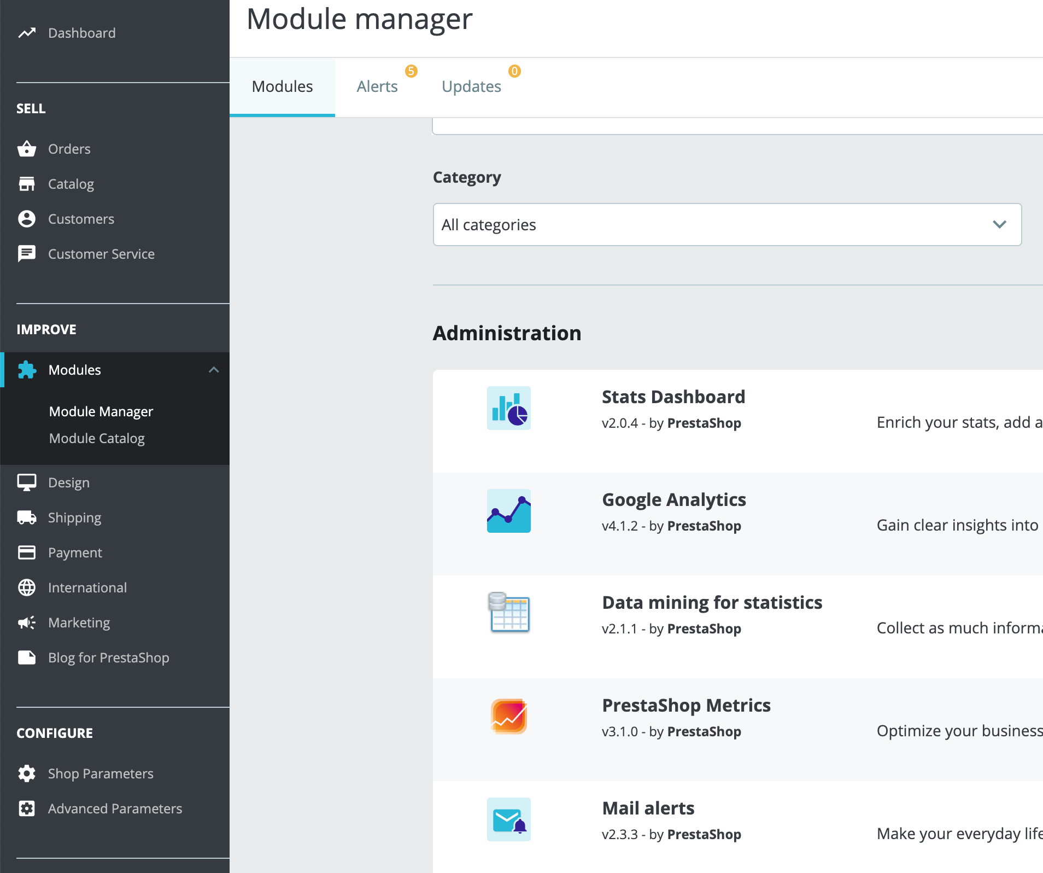Click the Stats Dashboard module icon
Image resolution: width=1043 pixels, height=873 pixels.
point(508,408)
